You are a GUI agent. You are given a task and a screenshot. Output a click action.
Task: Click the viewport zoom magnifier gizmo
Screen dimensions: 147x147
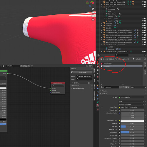click(x=93, y=9)
